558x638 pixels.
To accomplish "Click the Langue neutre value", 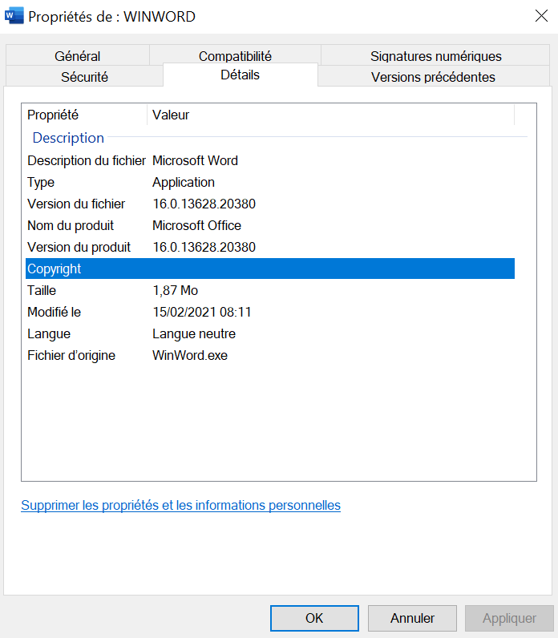I will point(194,333).
